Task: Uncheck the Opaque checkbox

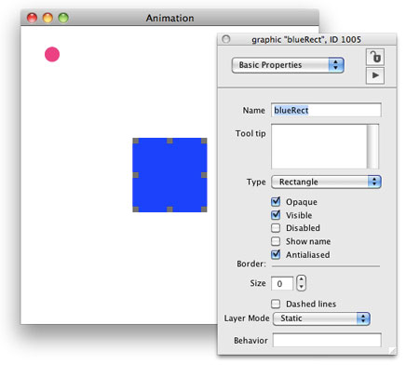Action: pyautogui.click(x=276, y=202)
